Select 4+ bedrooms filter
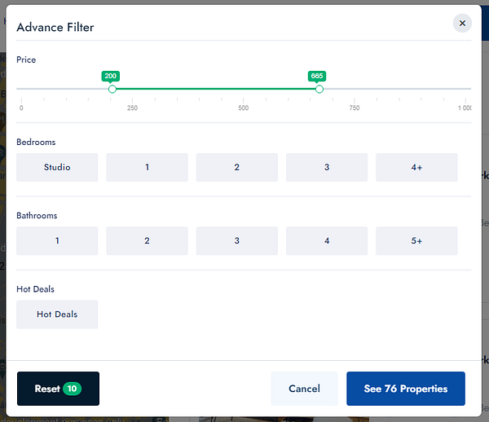 [416, 168]
